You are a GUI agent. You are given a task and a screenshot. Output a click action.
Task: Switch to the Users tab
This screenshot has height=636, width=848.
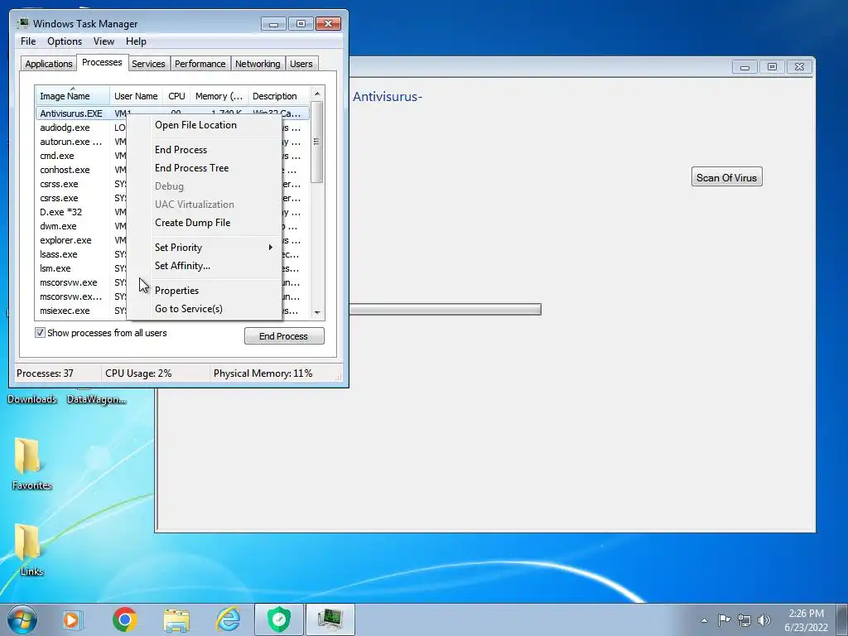coord(301,64)
